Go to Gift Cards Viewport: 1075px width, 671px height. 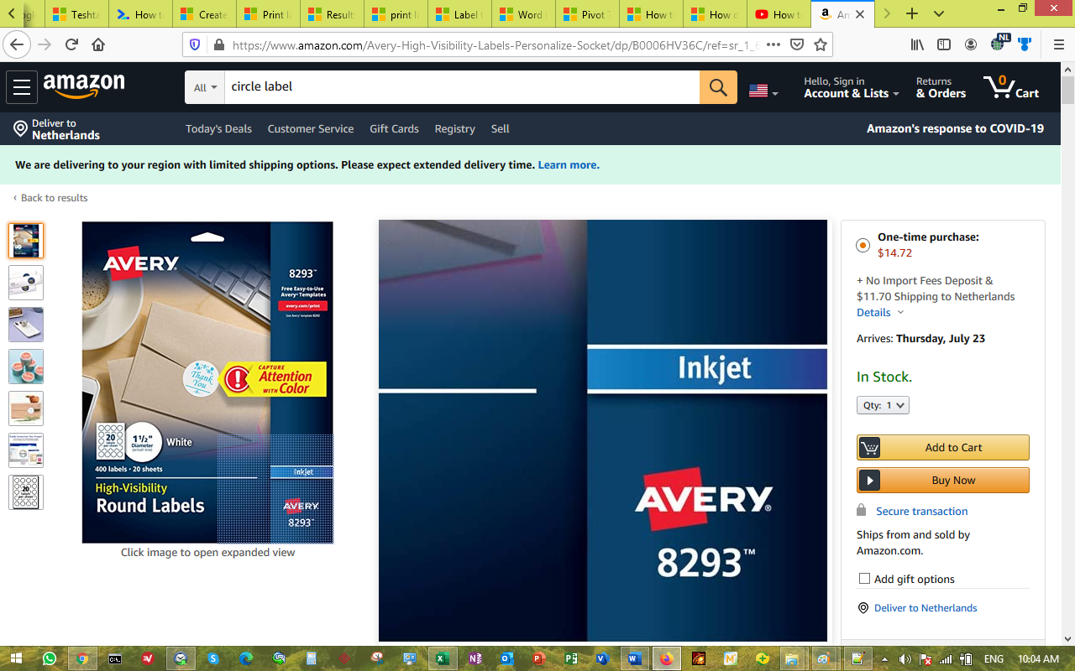click(x=394, y=128)
